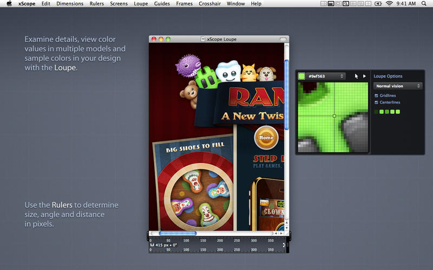
Task: Click the horizontal scrollbar thumb in Loupe window
Action: pyautogui.click(x=178, y=233)
